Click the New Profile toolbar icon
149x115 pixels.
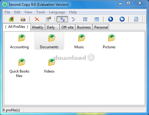[x=11, y=19]
